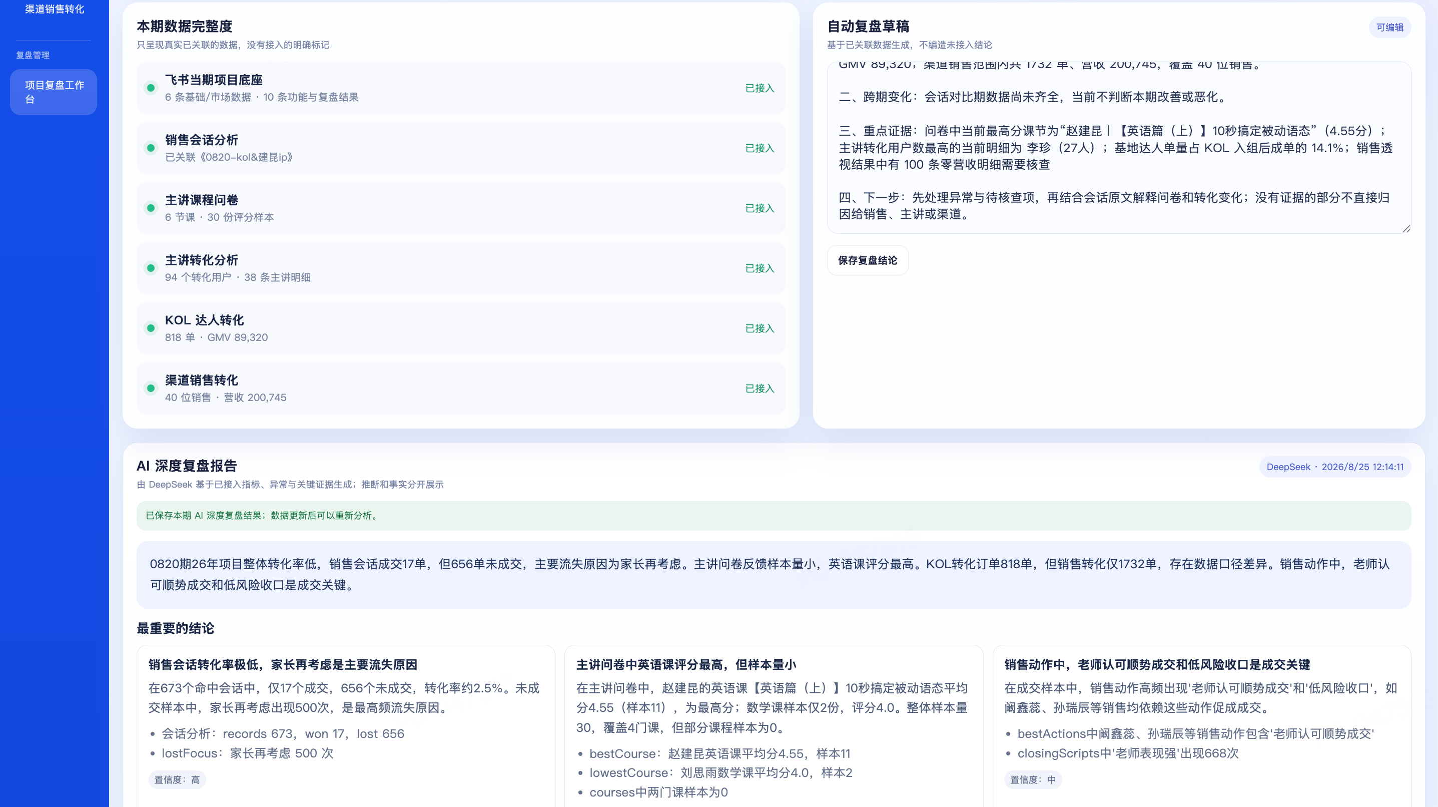1438x807 pixels.
Task: Click 置信度：中 tag
Action: tap(1033, 779)
